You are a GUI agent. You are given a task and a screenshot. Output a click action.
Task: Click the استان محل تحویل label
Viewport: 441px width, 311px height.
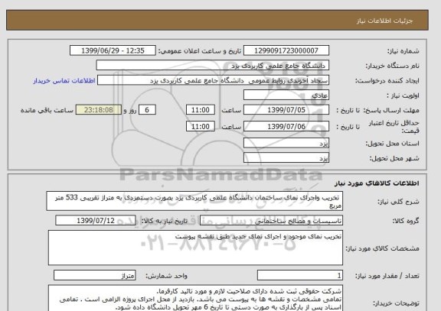pos(392,144)
